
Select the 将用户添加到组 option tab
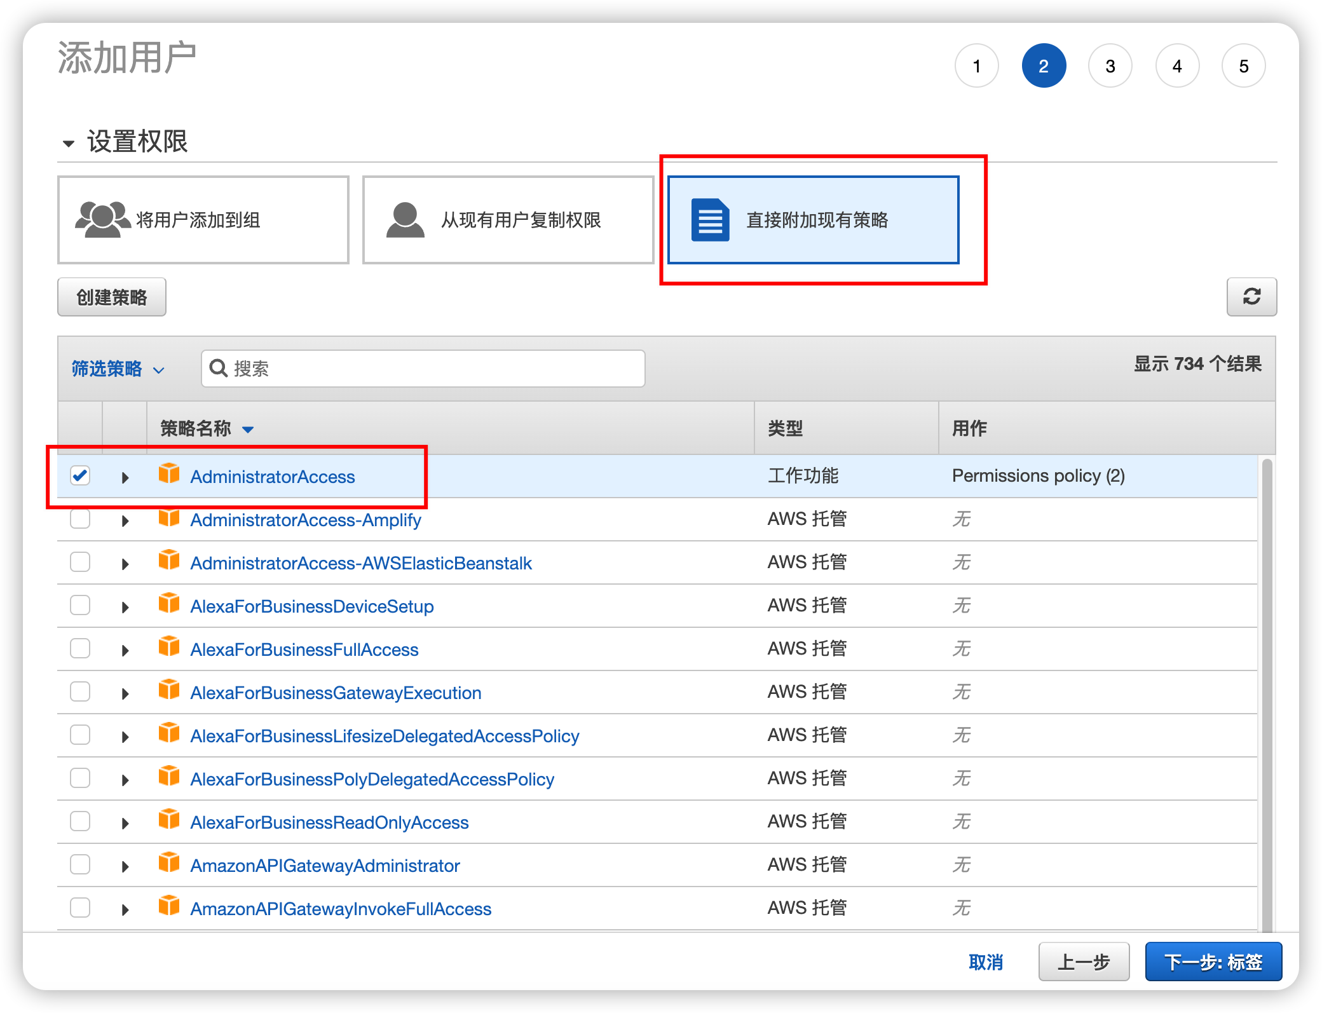pos(203,220)
